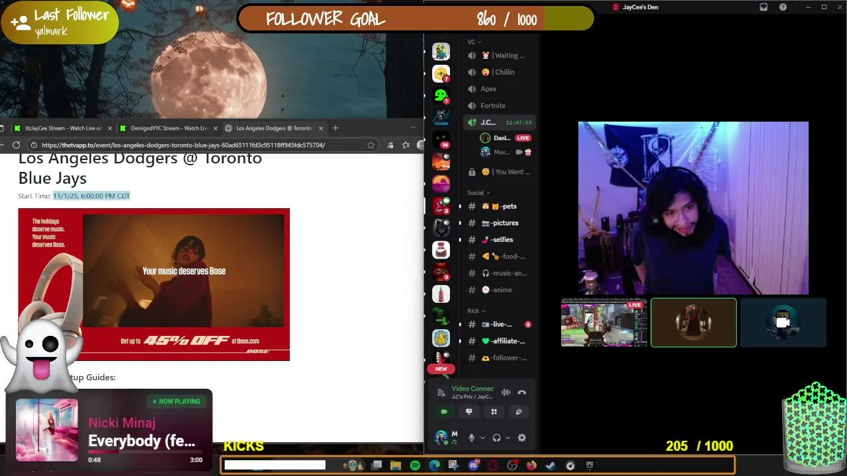
Task: Click the Mex user in voice channel
Action: (506, 152)
